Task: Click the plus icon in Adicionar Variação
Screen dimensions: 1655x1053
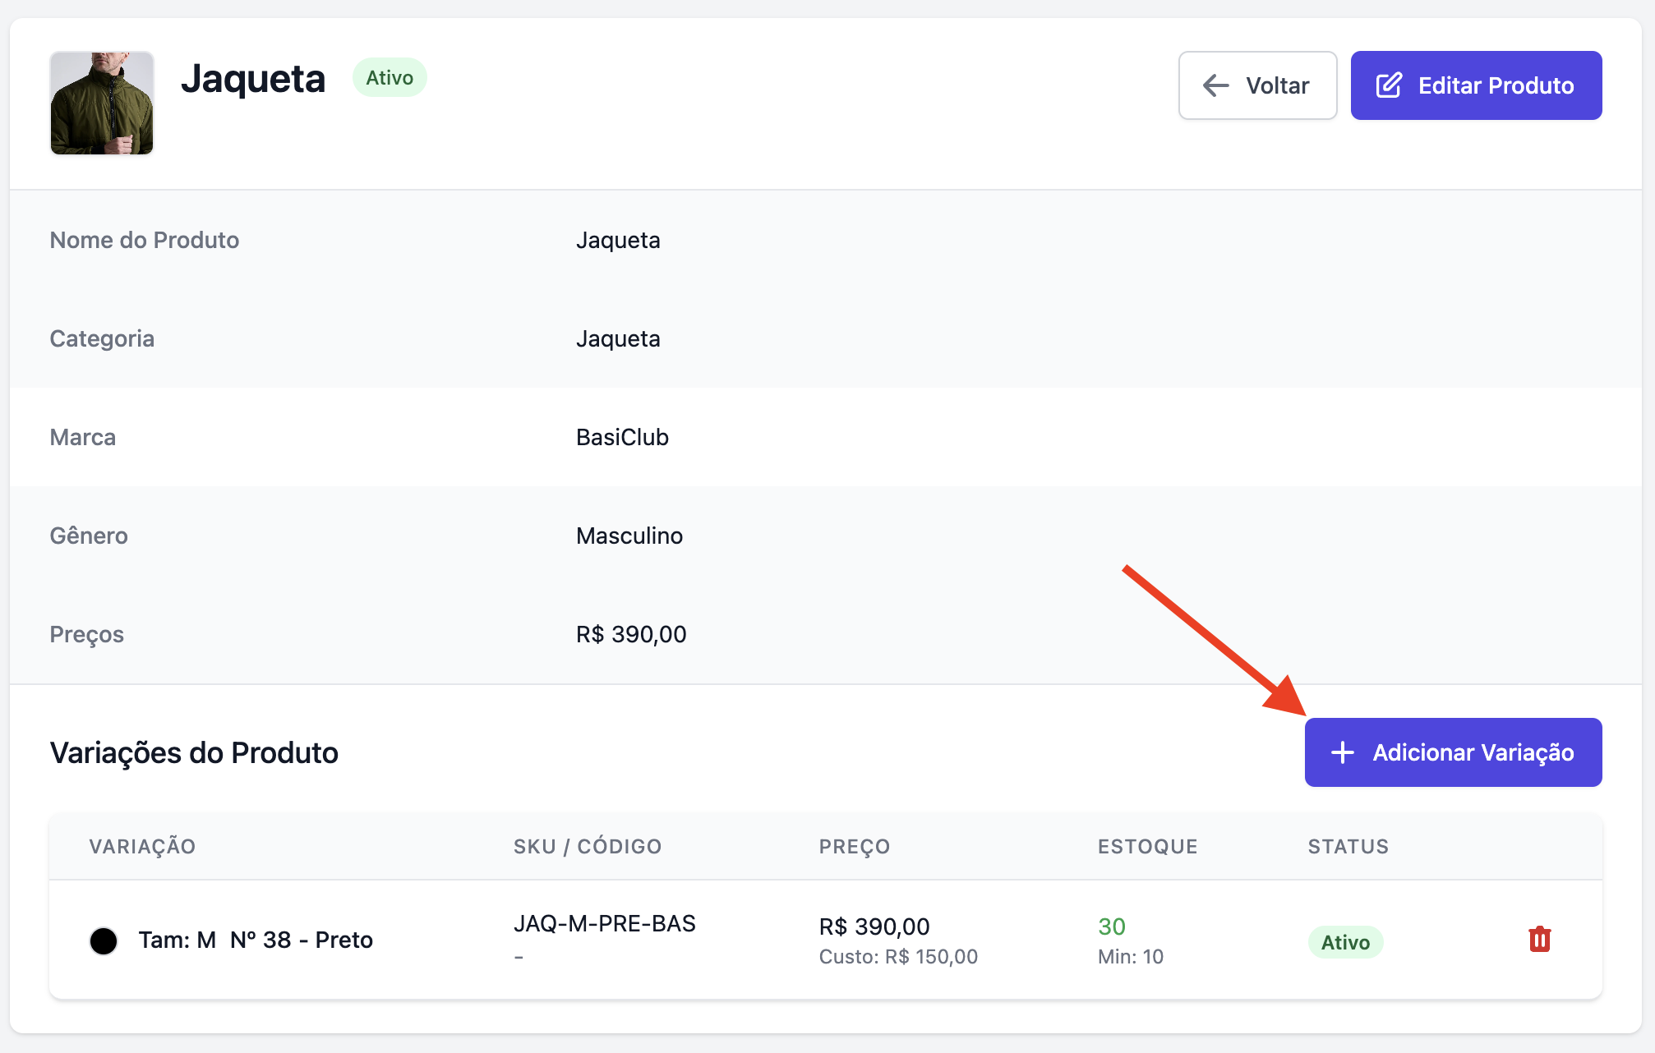Action: click(x=1342, y=752)
